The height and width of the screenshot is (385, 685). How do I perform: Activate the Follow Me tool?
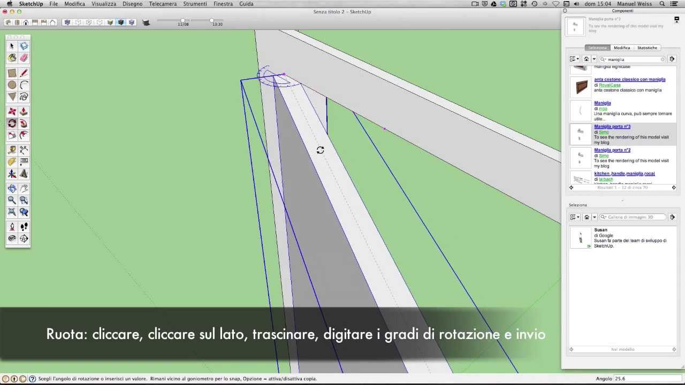pyautogui.click(x=24, y=124)
